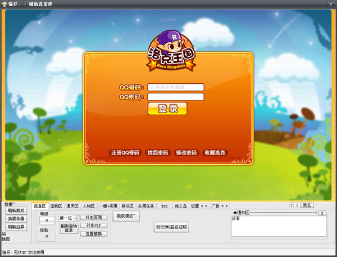Switch to the 宠物区 tab
This screenshot has width=337, height=257.
coord(56,206)
